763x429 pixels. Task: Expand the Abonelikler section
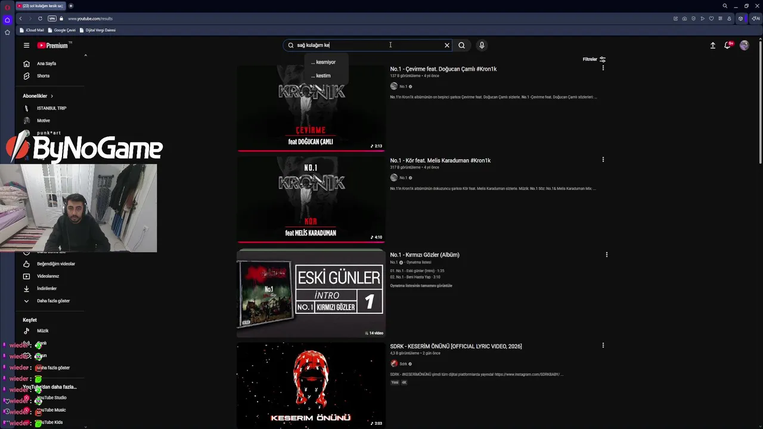pos(38,96)
